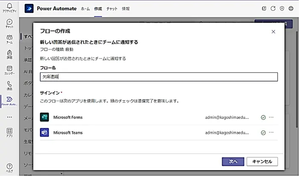Viewport: 299px width, 176px height.
Task: Click the 次へ button
Action: tap(233, 162)
